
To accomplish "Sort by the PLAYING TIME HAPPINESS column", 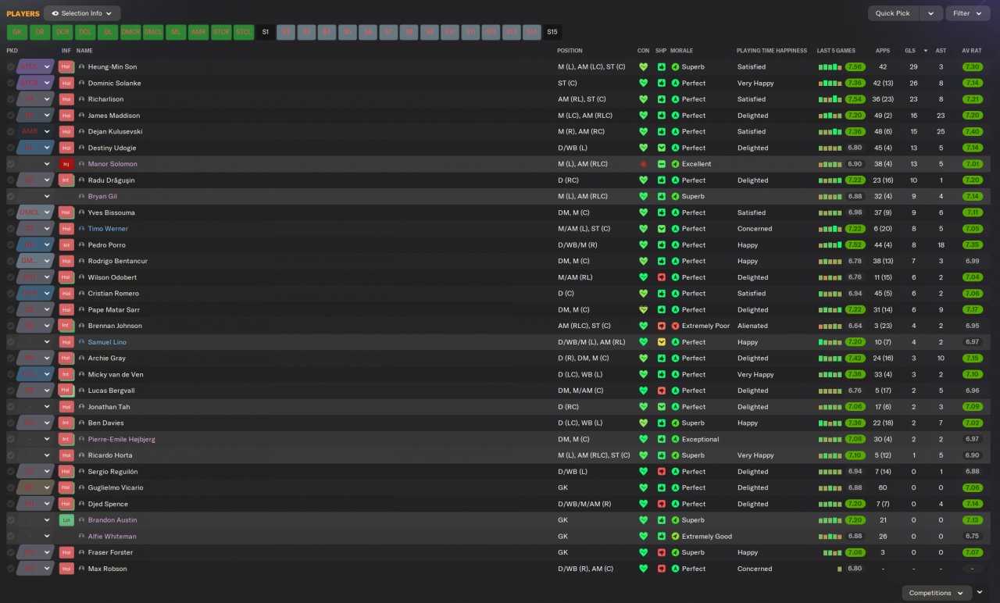I will pyautogui.click(x=772, y=51).
